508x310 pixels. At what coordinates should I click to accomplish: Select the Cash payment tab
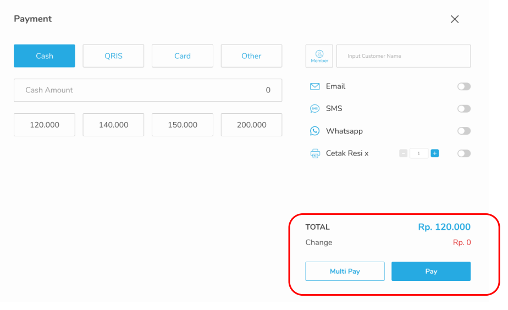pos(45,56)
